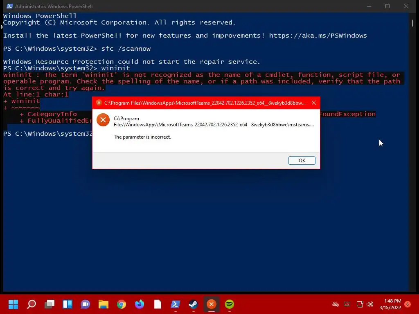Click the 'At line:1 char:1' error line

click(x=36, y=94)
